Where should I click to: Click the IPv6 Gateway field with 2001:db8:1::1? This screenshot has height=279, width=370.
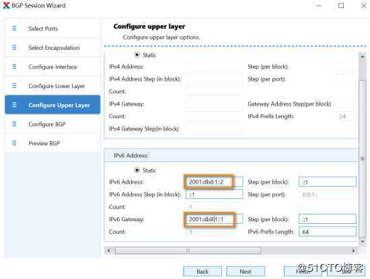(214, 219)
